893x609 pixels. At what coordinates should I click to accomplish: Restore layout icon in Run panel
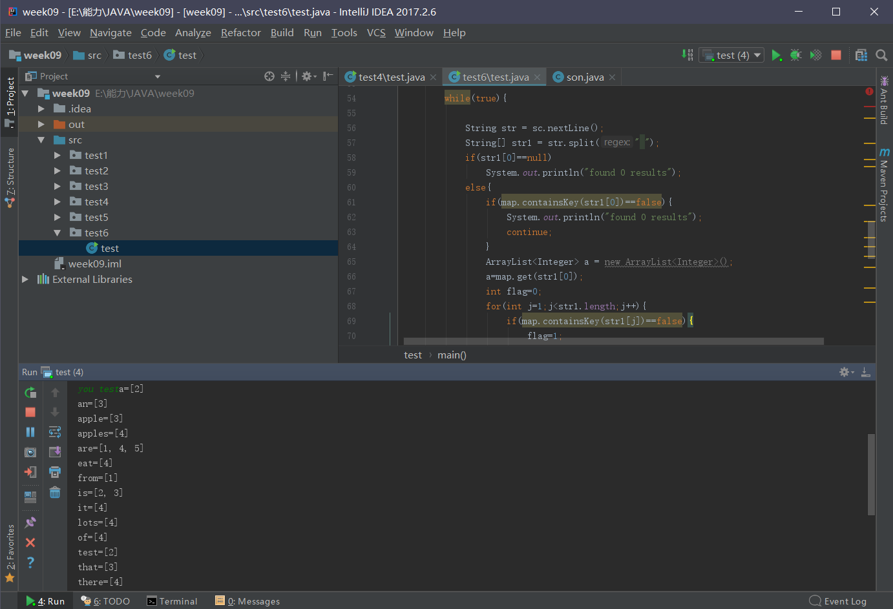click(x=30, y=497)
